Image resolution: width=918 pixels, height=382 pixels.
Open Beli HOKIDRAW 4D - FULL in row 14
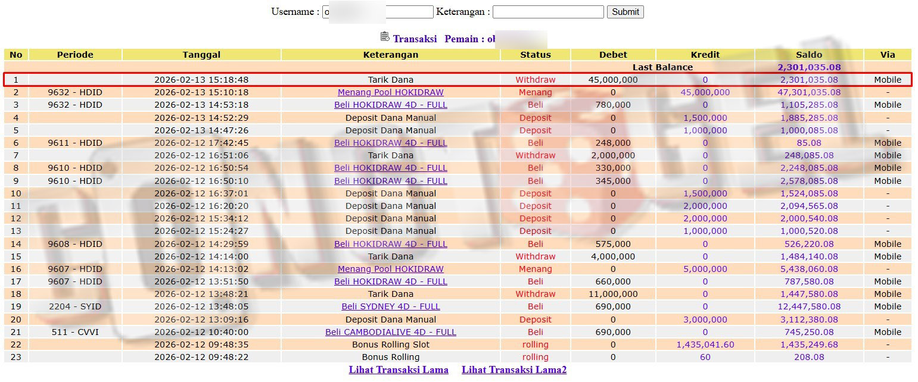pos(390,244)
